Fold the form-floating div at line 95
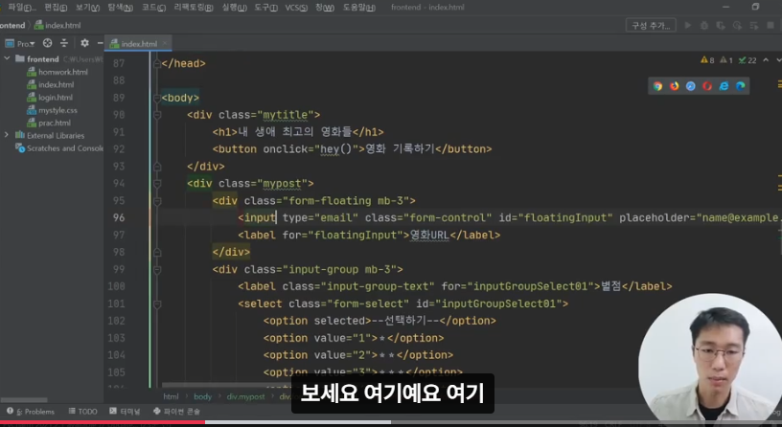The width and height of the screenshot is (782, 427). (x=157, y=201)
